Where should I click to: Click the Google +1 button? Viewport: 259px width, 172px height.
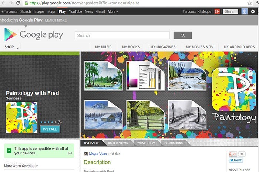point(233,154)
